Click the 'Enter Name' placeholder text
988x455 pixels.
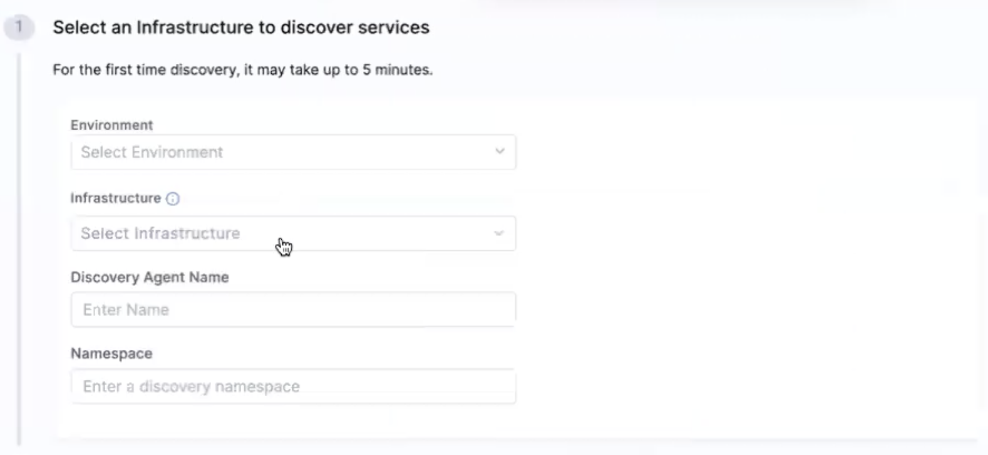pyautogui.click(x=126, y=310)
